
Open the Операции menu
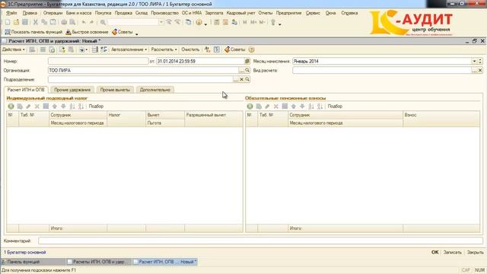(x=53, y=13)
